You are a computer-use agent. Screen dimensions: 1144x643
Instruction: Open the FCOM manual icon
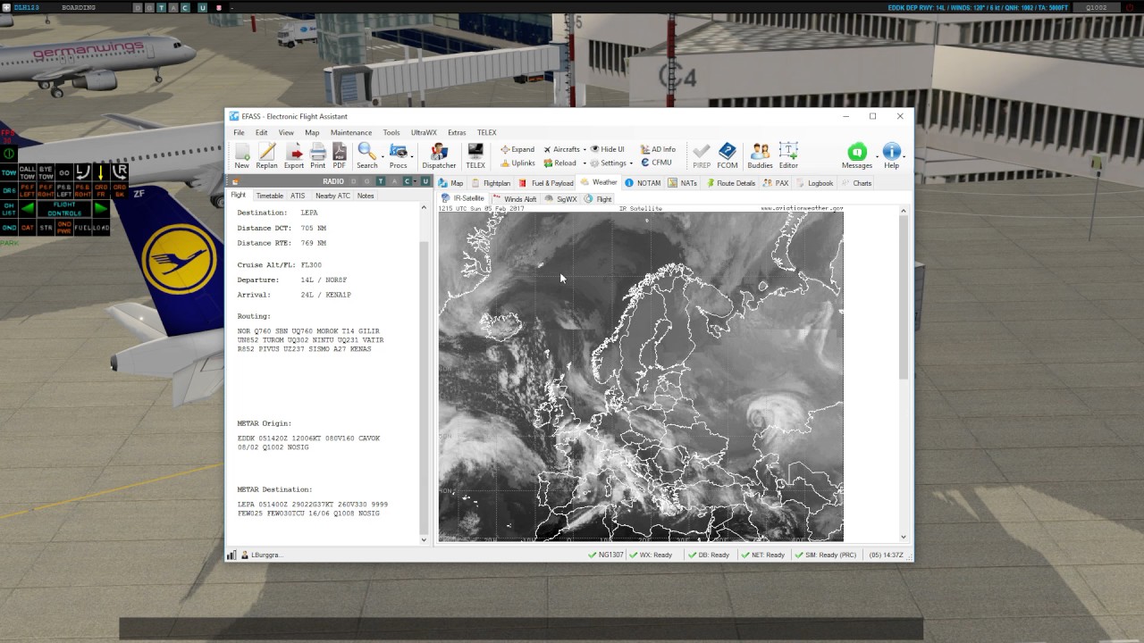(x=728, y=151)
